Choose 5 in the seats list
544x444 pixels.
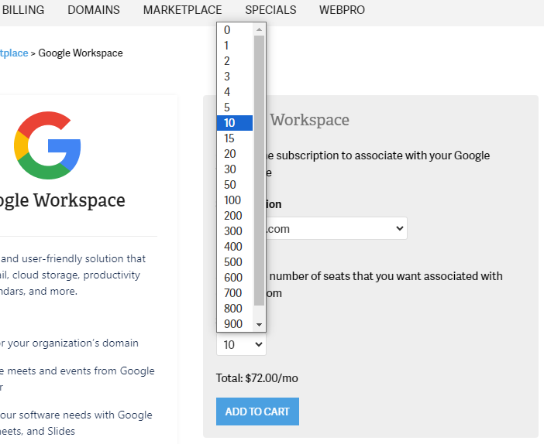[x=235, y=108]
